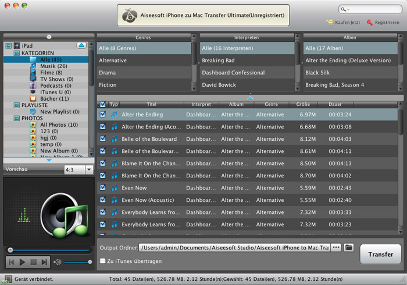Open New Playlist (0)

60,112
